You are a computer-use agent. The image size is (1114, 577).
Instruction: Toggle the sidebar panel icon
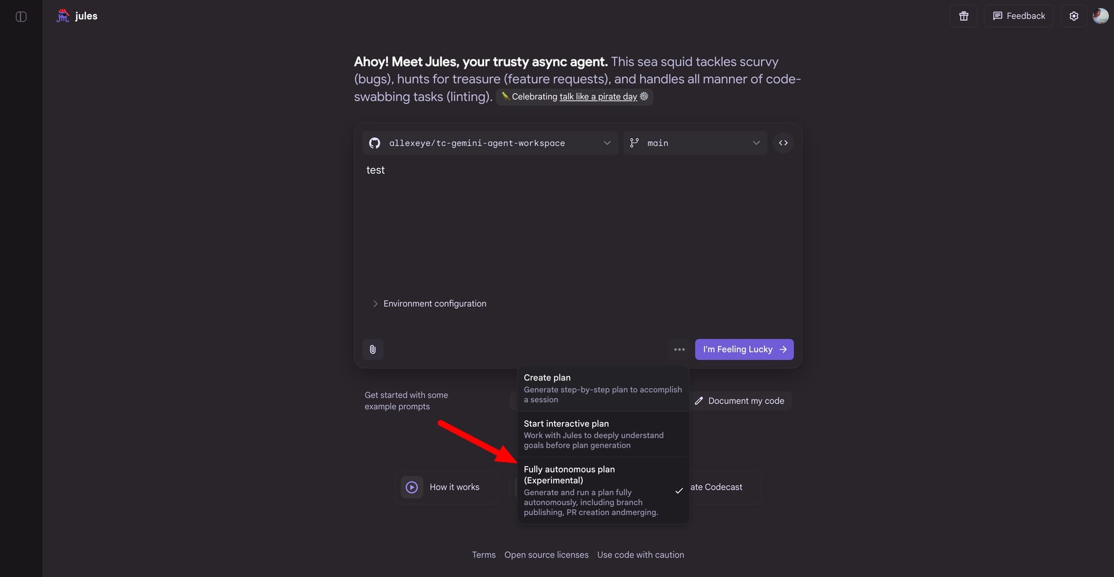21,17
